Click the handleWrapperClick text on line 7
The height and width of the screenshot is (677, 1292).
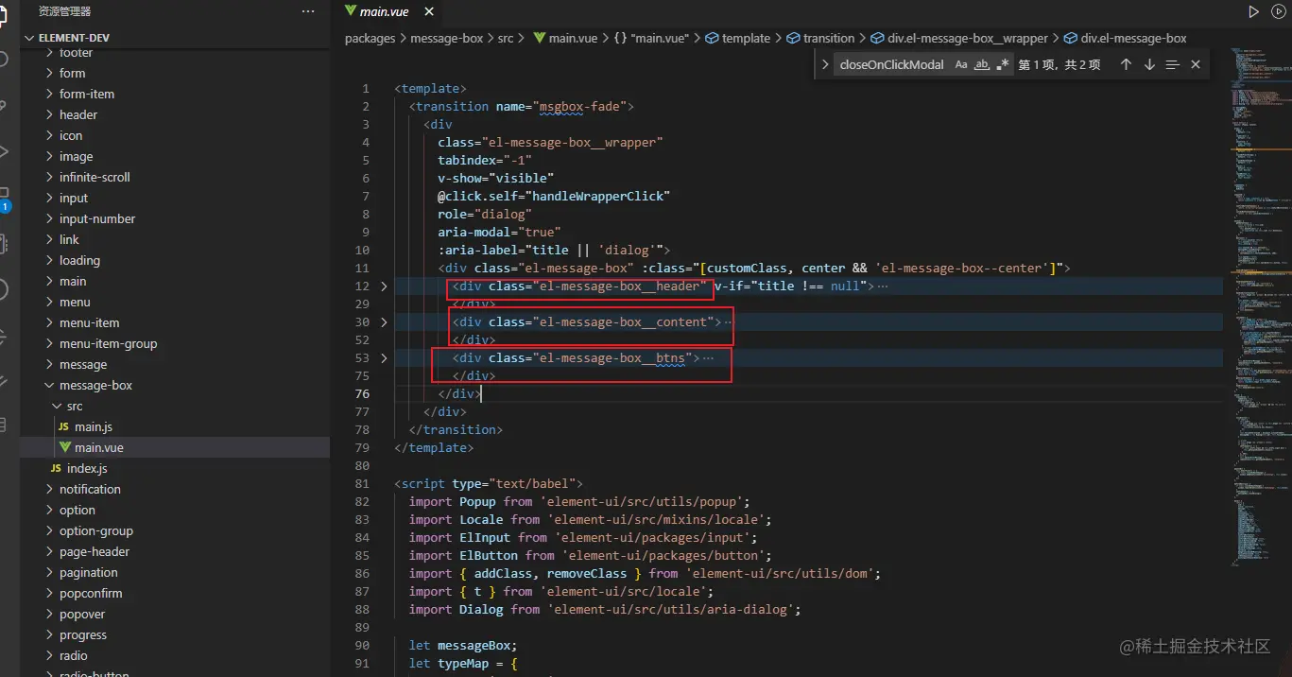pyautogui.click(x=597, y=196)
